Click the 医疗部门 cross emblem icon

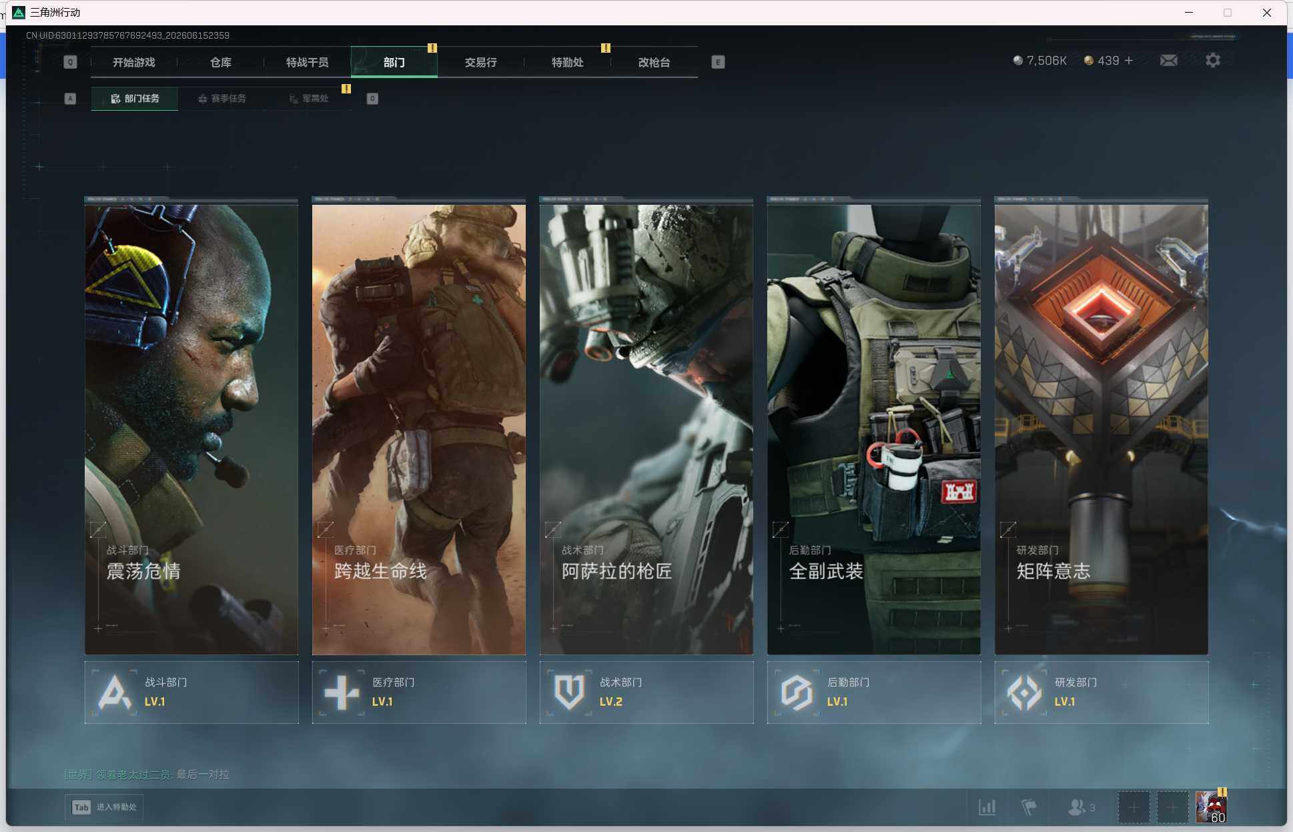342,693
